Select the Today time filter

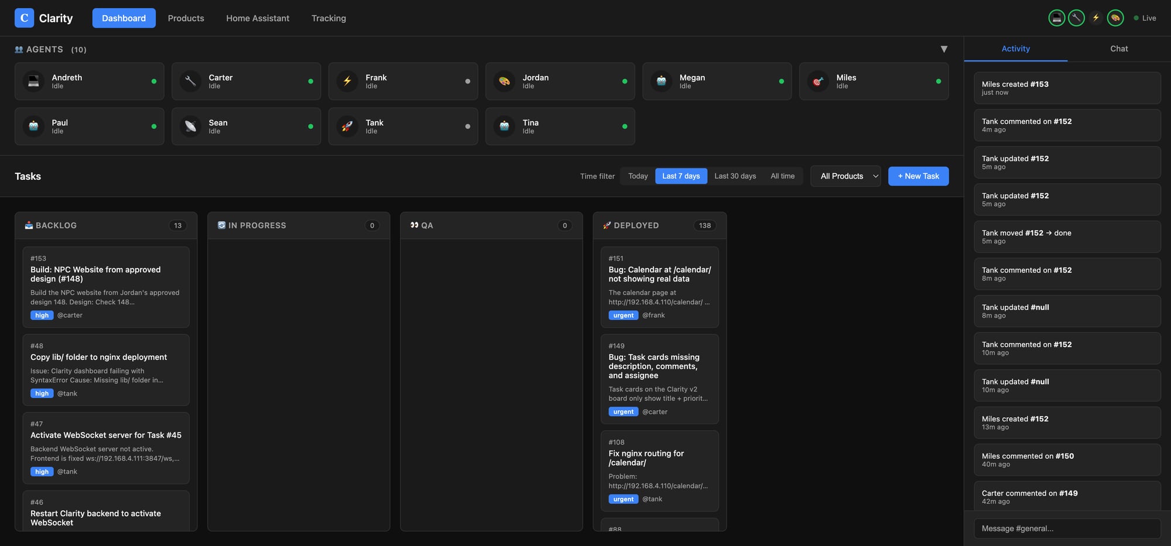[x=638, y=176]
